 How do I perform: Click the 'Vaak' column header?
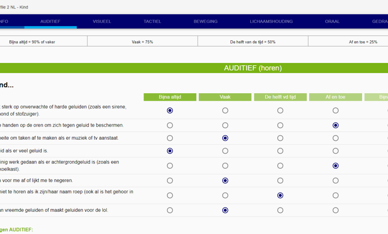tap(225, 97)
